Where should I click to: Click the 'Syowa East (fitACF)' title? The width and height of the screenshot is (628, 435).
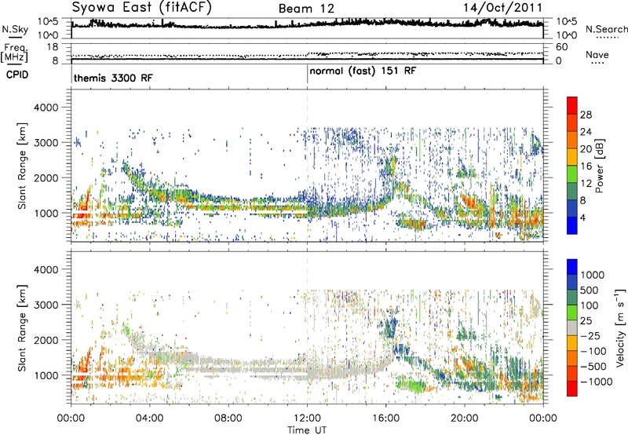pyautogui.click(x=142, y=8)
